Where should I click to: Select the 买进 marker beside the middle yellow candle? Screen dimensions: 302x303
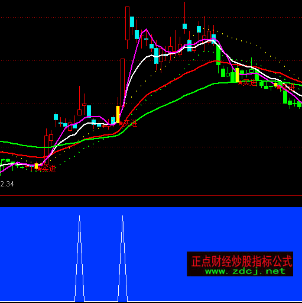128,123
